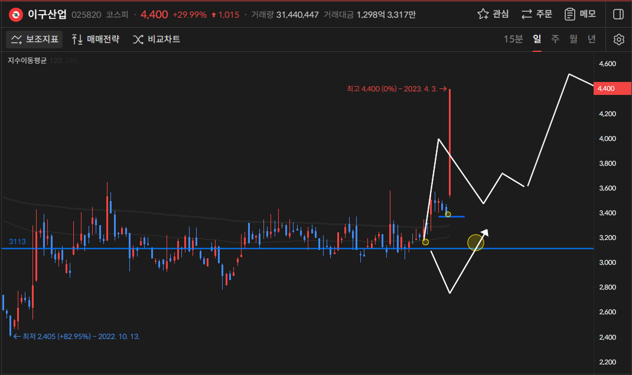
Task: Open the 매매전략 trading strategy tool
Action: [95, 40]
